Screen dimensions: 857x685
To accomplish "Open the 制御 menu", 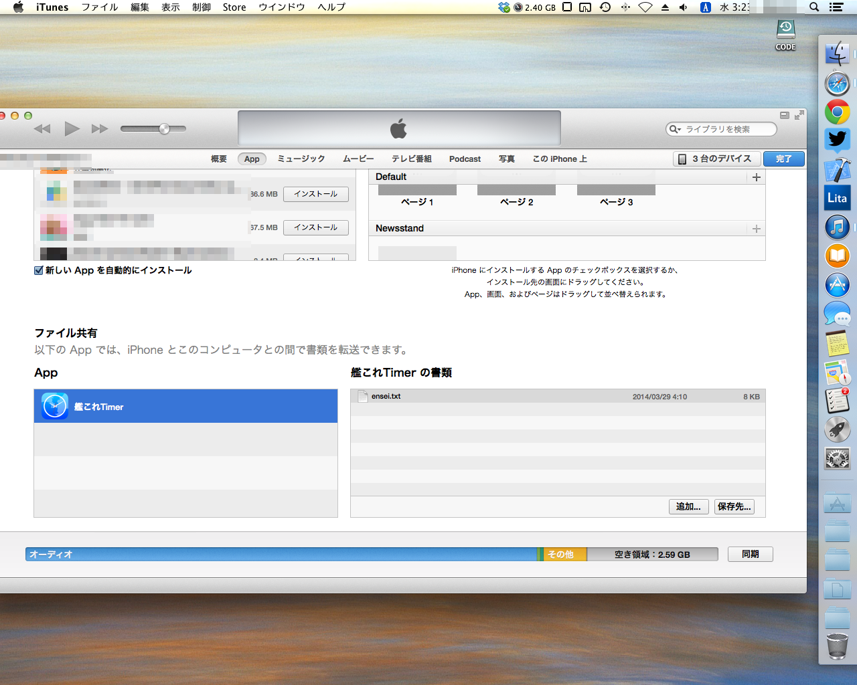I will 202,7.
